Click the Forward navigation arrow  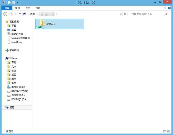pos(11,14)
